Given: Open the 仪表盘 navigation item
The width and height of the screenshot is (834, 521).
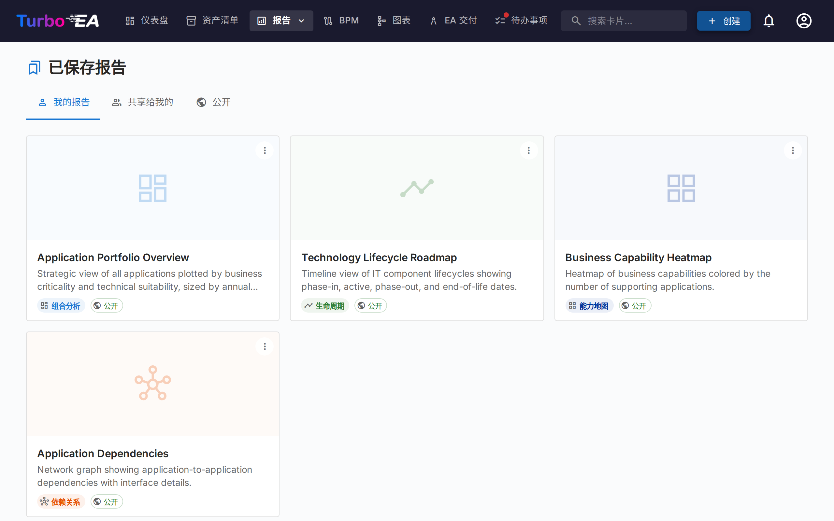Looking at the screenshot, I should tap(147, 21).
